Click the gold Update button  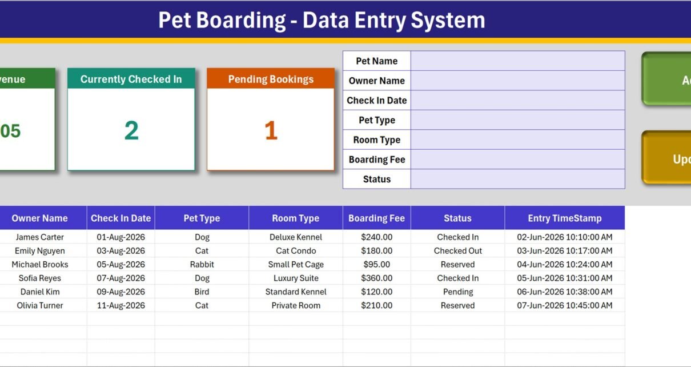point(666,158)
